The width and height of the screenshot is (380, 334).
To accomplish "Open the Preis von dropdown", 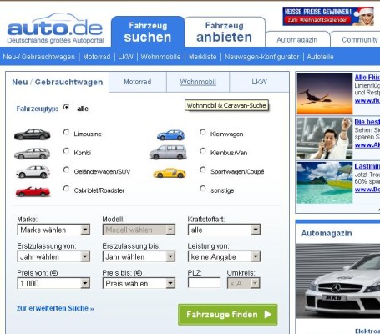I will (53, 283).
